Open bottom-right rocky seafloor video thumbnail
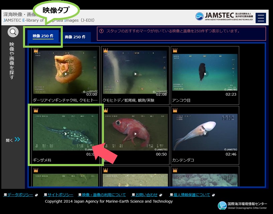The height and width of the screenshot is (214, 273). pyautogui.click(x=205, y=180)
